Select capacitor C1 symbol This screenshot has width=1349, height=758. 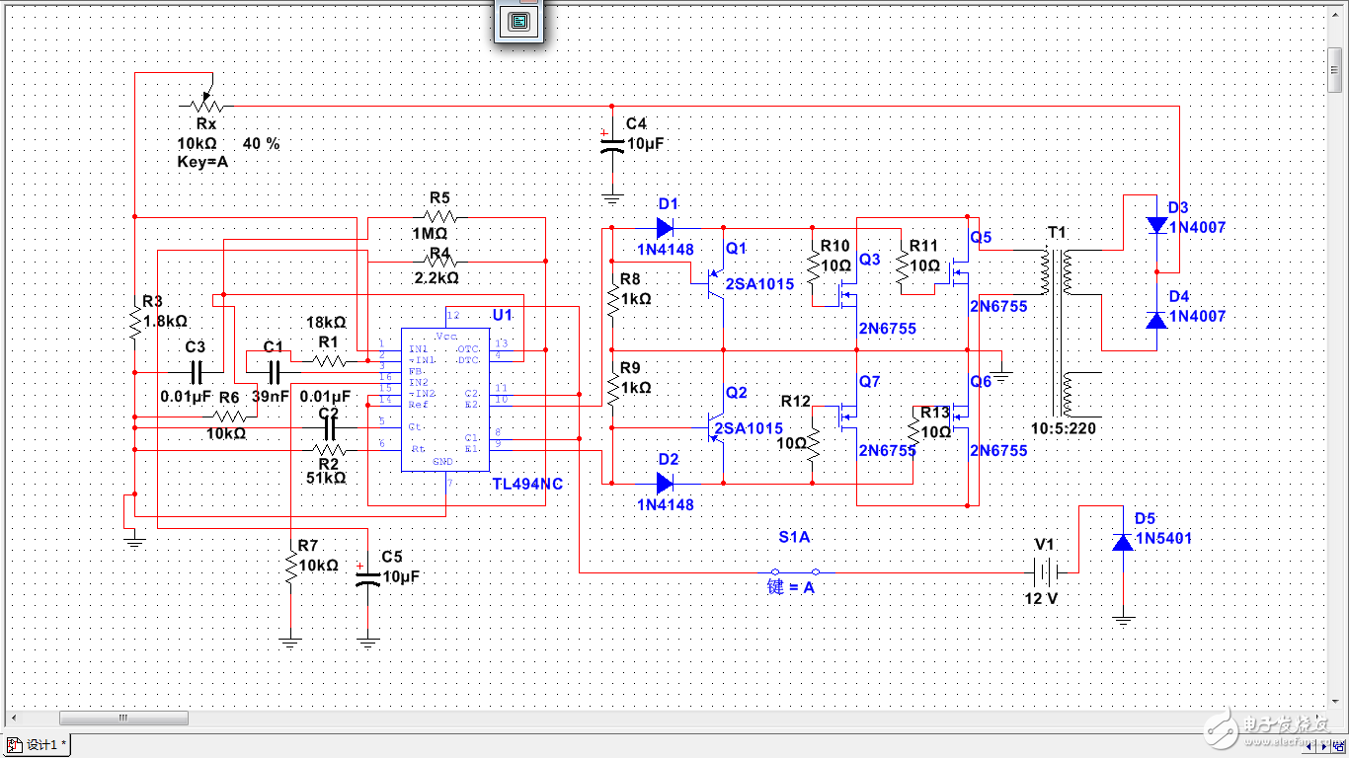(x=275, y=372)
